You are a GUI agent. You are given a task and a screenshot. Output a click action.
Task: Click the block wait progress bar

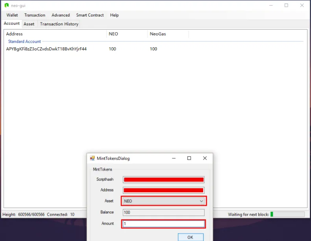coord(287,214)
